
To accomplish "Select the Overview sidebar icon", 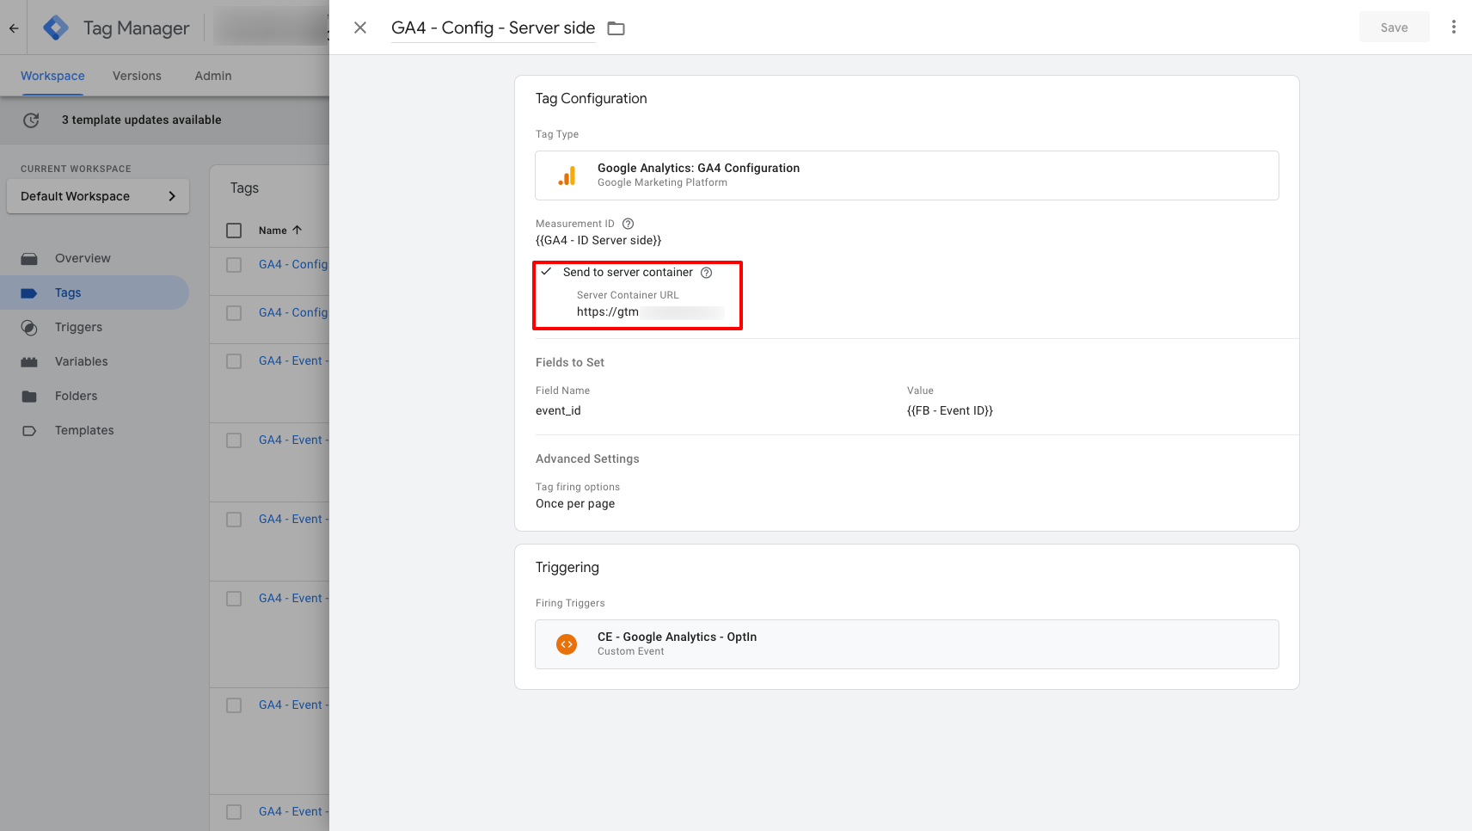I will pyautogui.click(x=28, y=258).
